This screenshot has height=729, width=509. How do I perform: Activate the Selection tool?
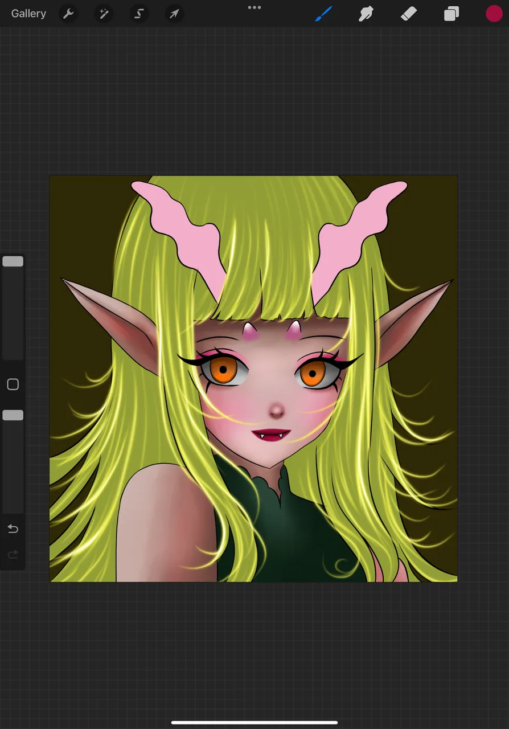click(x=139, y=14)
